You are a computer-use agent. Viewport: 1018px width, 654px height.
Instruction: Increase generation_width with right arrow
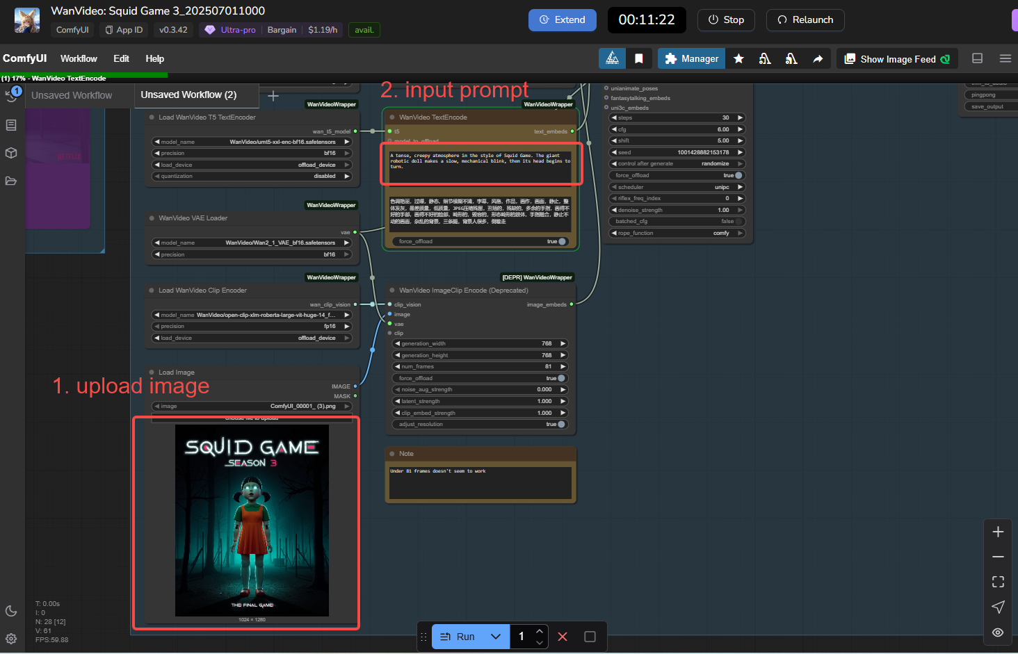[x=563, y=343]
